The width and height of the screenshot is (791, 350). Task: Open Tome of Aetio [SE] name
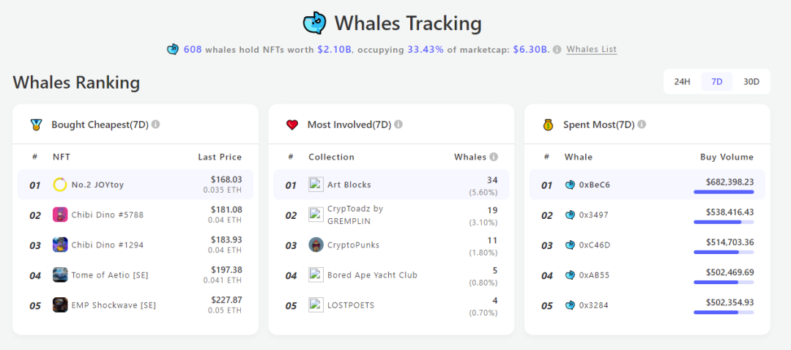pyautogui.click(x=110, y=275)
